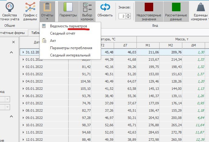209x142 pixels.
Task: Choose Сводный отчёт menu item
Action: [x=62, y=33]
